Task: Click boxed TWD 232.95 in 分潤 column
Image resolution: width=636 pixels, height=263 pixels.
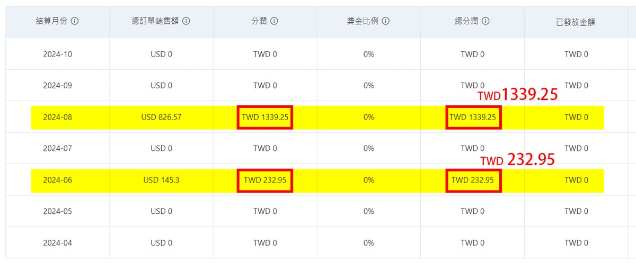Action: 265,180
